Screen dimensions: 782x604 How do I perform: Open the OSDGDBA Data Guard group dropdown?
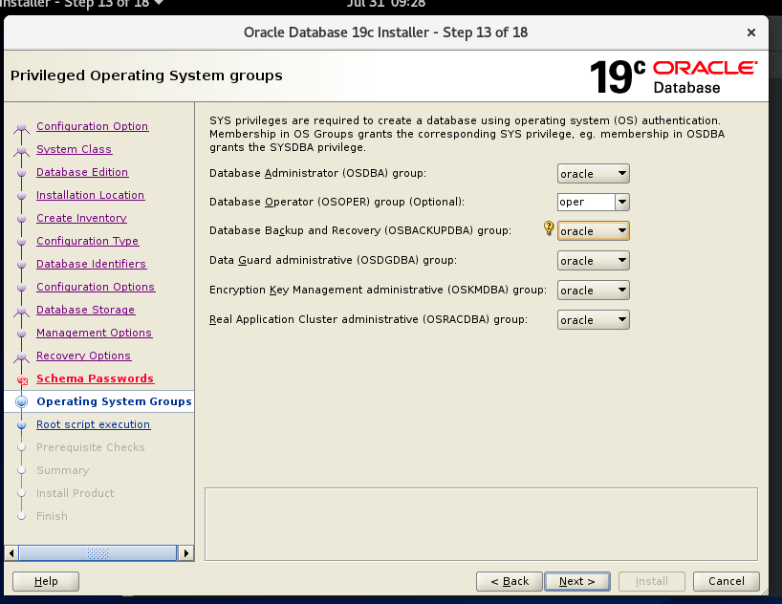(x=593, y=260)
